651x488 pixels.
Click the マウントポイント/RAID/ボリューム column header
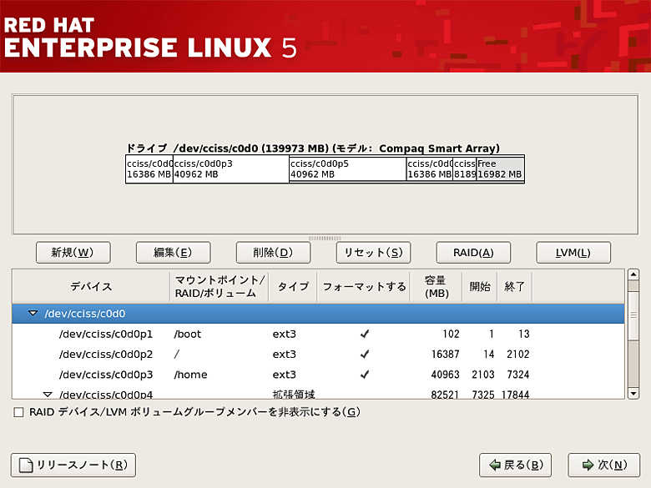tap(220, 286)
